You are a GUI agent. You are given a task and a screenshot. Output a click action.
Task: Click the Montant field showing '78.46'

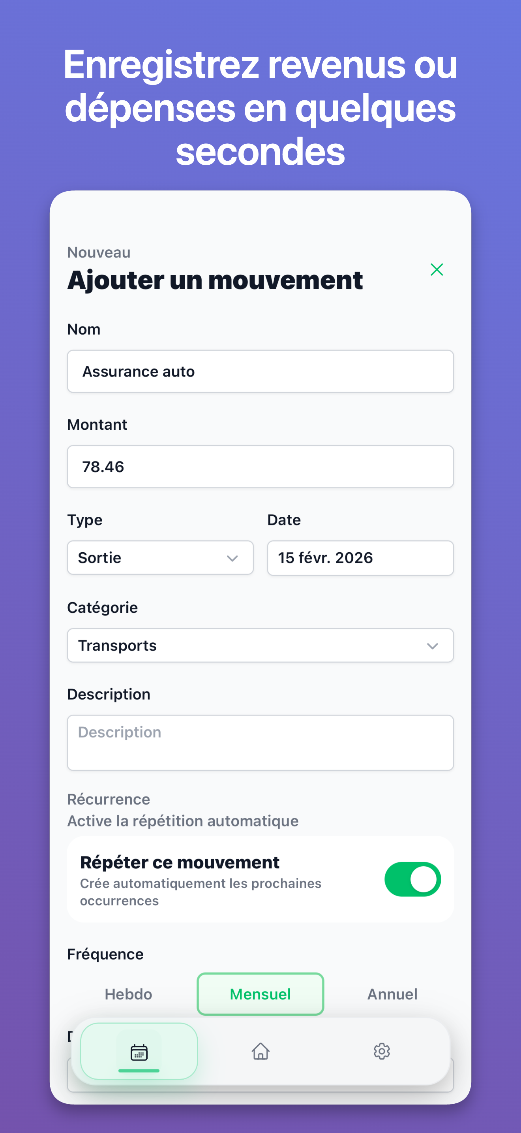260,467
